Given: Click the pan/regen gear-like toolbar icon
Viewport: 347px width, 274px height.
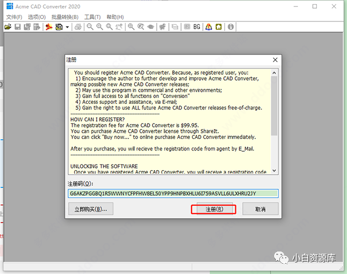Looking at the screenshot, I should [163, 27].
